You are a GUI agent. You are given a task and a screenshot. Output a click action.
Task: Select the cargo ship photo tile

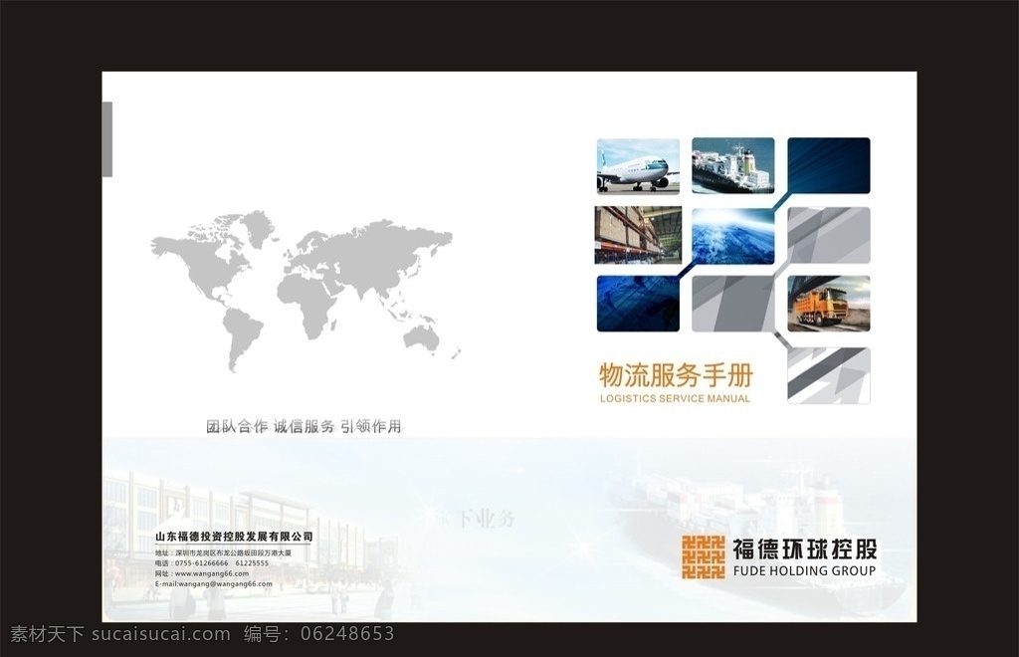[x=733, y=165]
